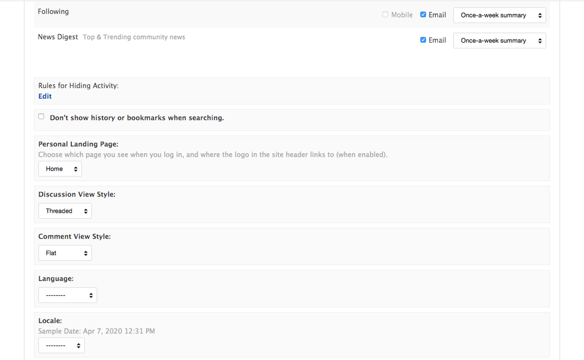Open the Personal Landing Page Home dropdown
584x360 pixels.
pos(60,169)
